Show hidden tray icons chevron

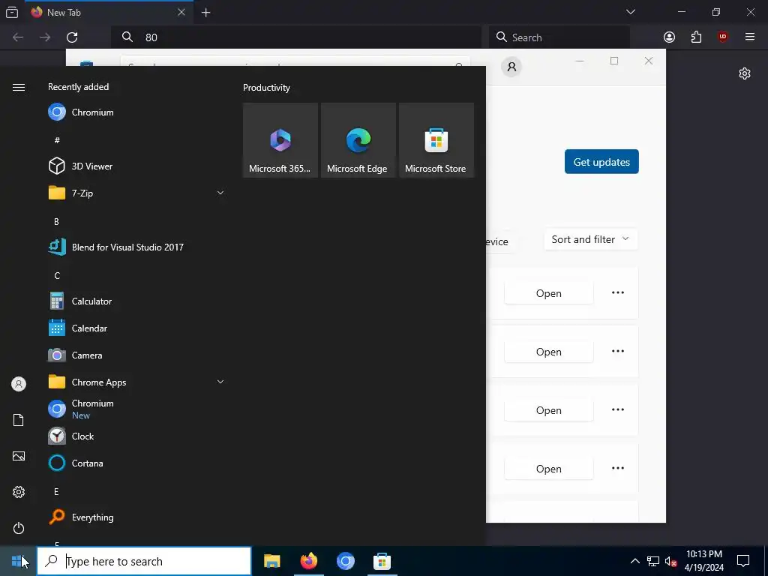coord(634,561)
